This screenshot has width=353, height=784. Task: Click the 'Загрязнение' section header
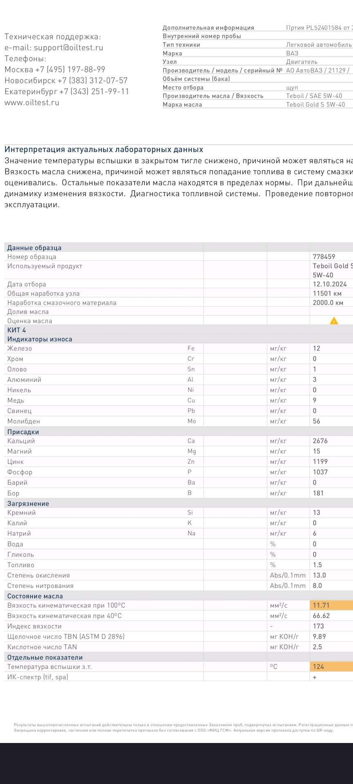pyautogui.click(x=28, y=504)
